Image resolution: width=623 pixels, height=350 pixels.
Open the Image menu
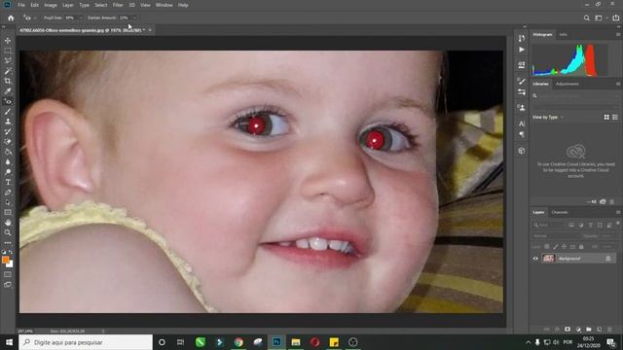point(51,5)
